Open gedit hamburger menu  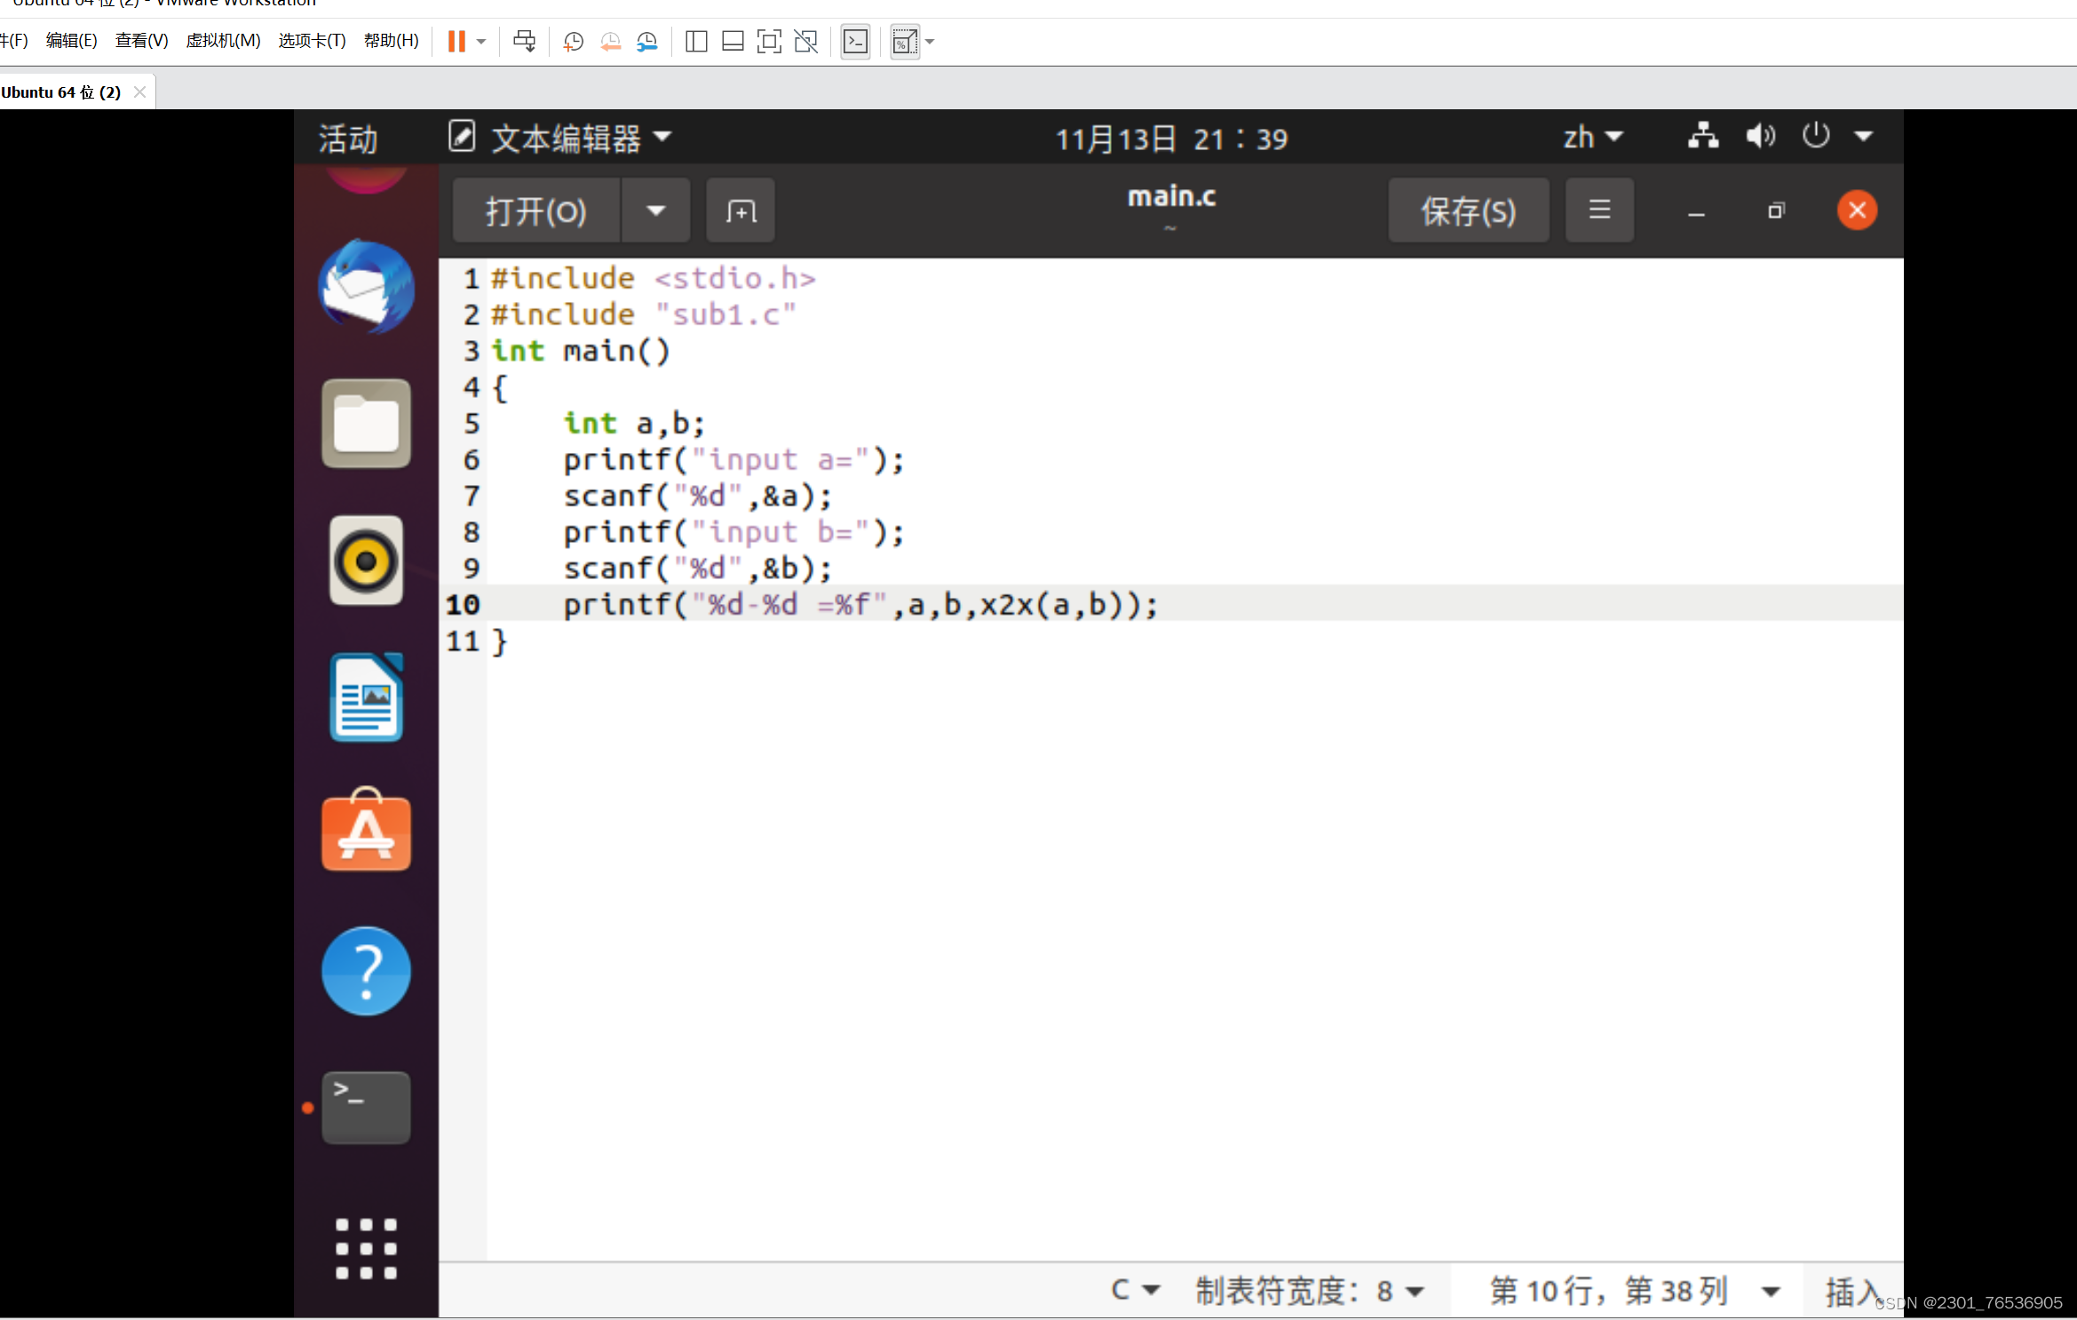(1598, 211)
